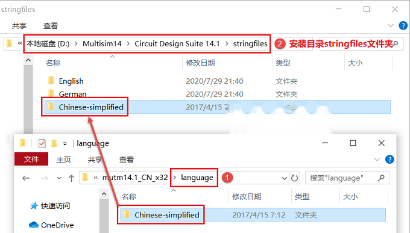Expand chevron after Circuit Design Suite 14.1

tap(227, 43)
